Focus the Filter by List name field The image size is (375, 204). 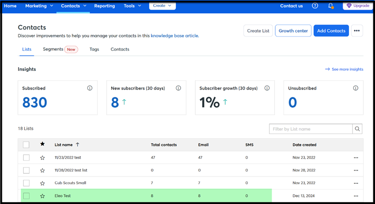(311, 129)
